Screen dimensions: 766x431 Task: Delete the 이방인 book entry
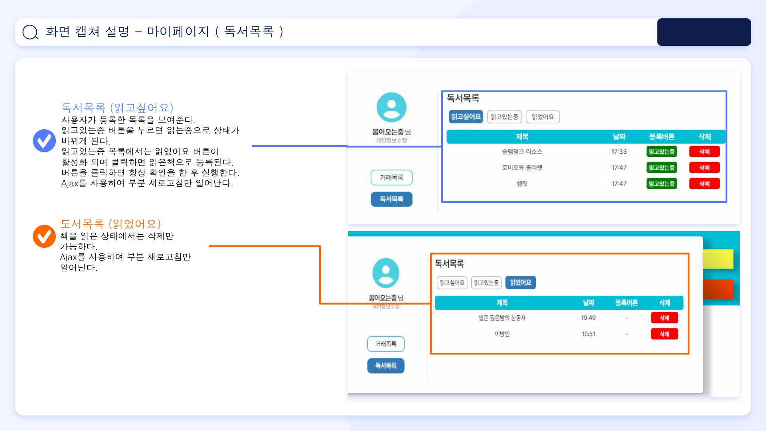664,334
